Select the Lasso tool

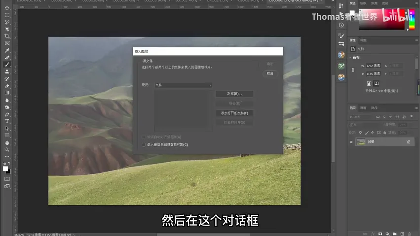point(7,22)
